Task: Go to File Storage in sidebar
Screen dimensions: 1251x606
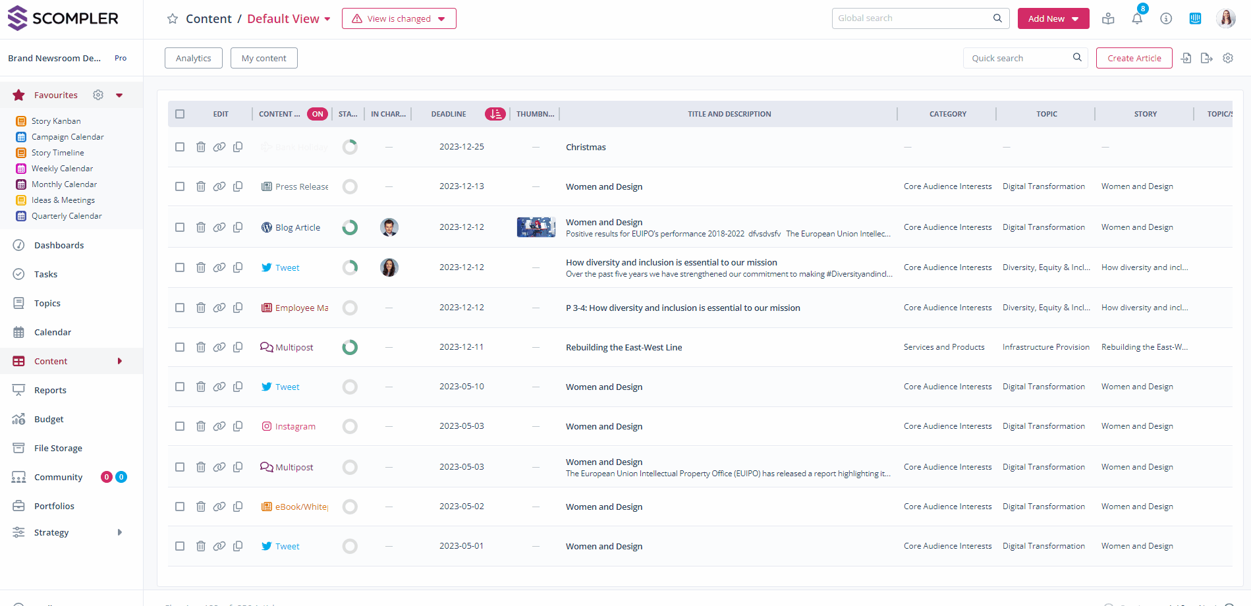Action: tap(58, 448)
